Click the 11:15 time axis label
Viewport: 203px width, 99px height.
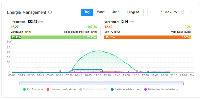coord(98,75)
